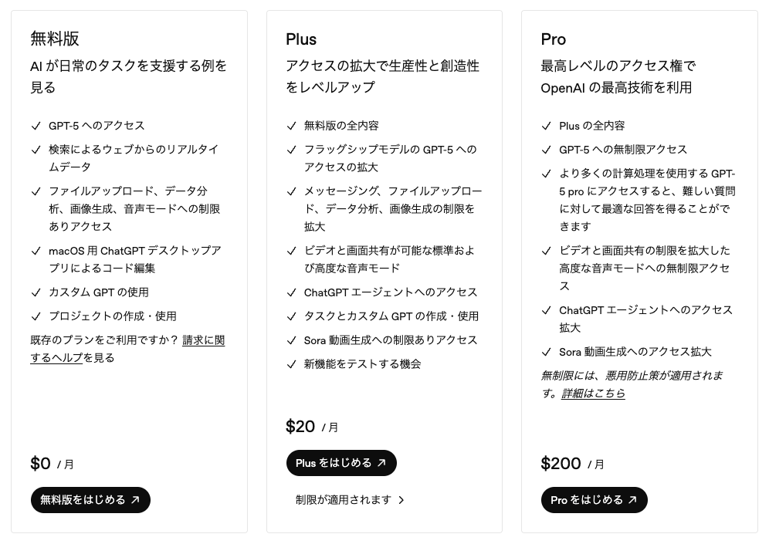
Task: Click arrow icon on Plus をはじめる button
Action: point(381,463)
